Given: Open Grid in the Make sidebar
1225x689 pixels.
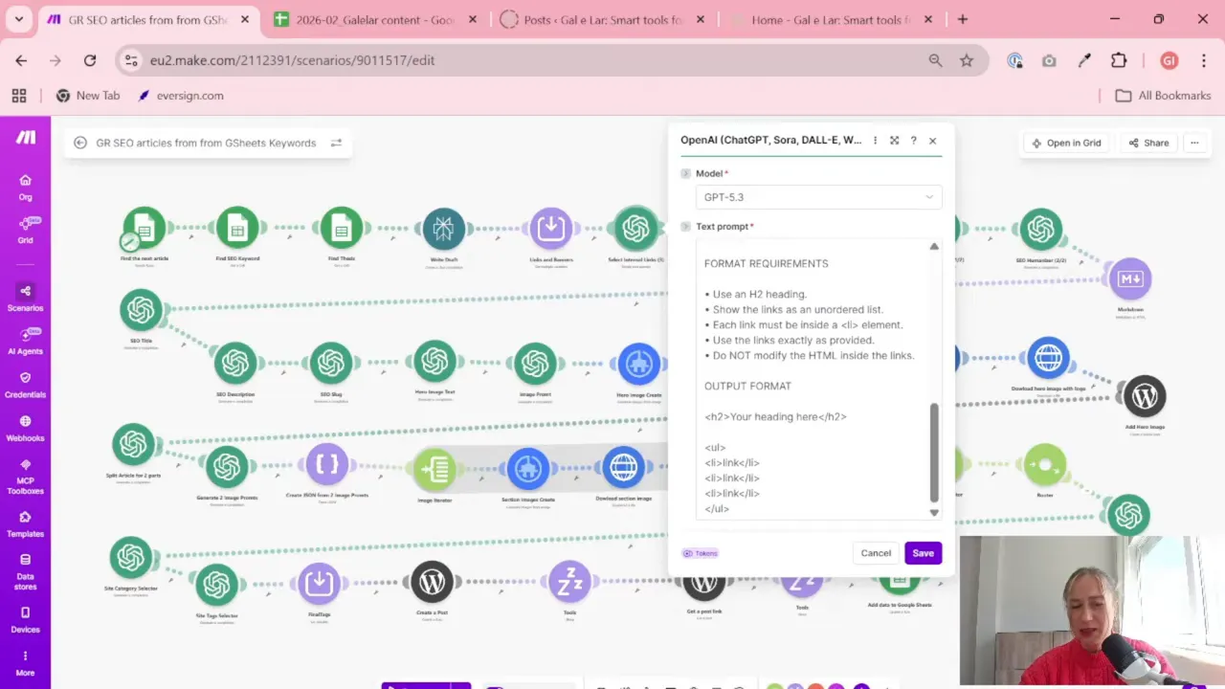Looking at the screenshot, I should [25, 230].
